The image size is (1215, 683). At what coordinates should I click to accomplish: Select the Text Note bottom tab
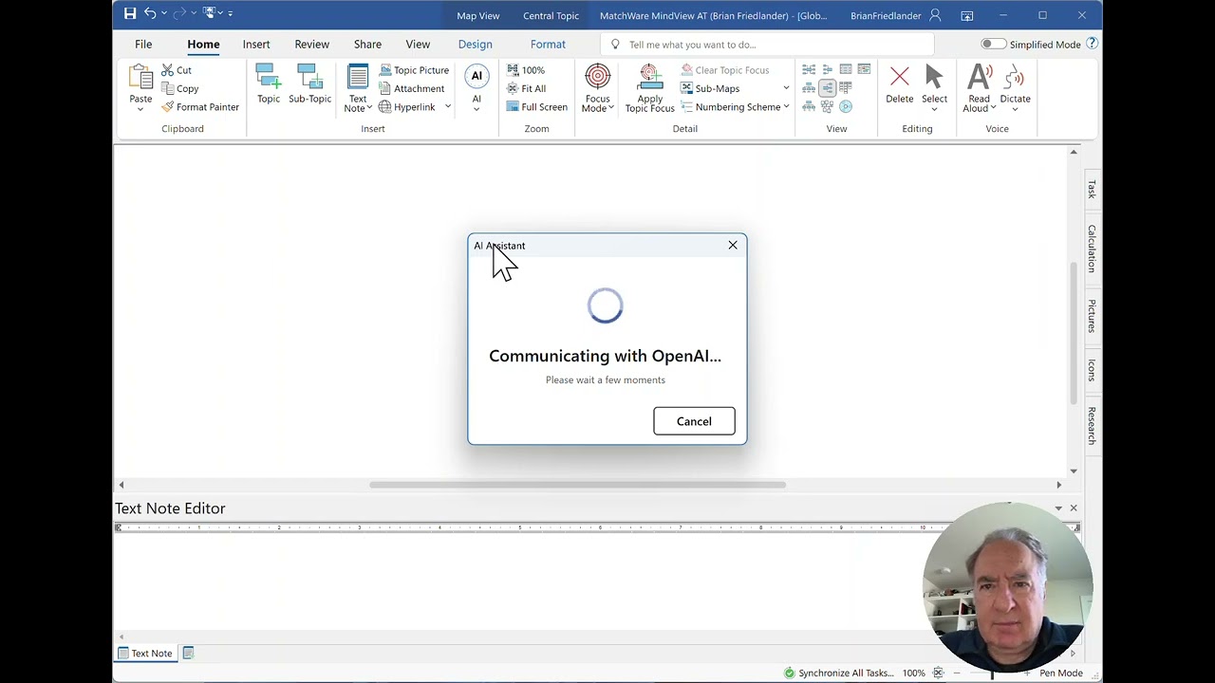(145, 653)
